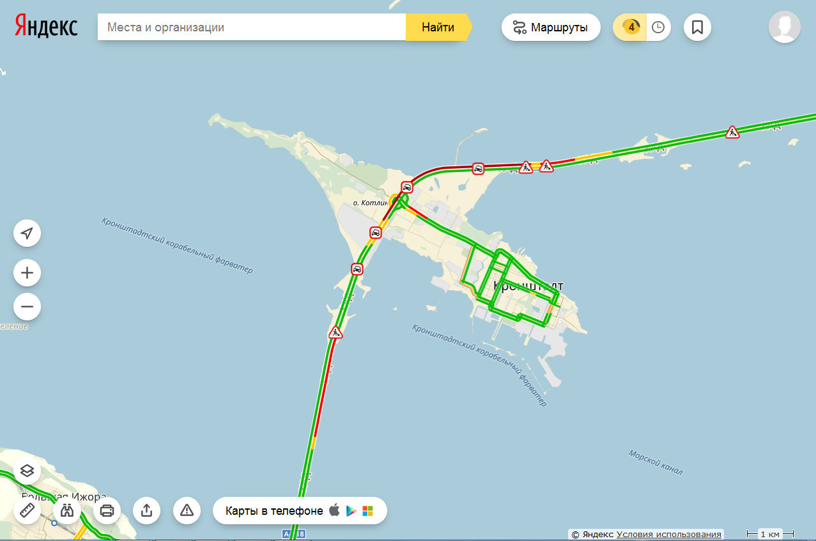Report an error with the warning triangle icon

coord(187,510)
